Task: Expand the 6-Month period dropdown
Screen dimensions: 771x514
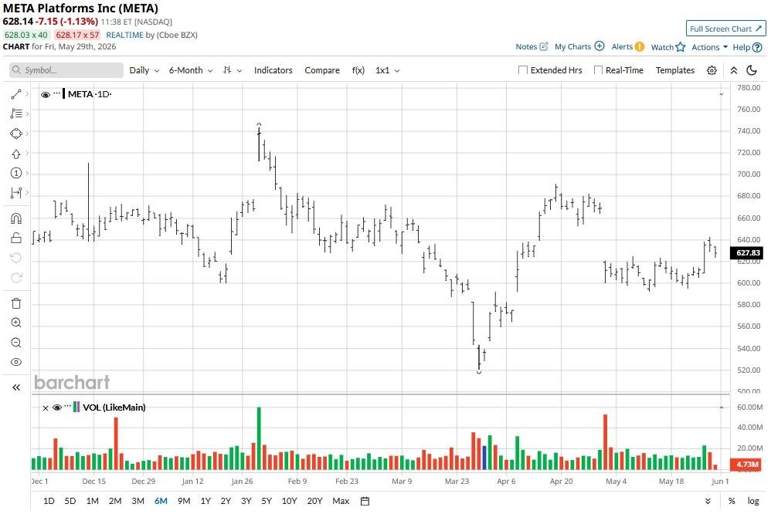Action: click(x=191, y=70)
